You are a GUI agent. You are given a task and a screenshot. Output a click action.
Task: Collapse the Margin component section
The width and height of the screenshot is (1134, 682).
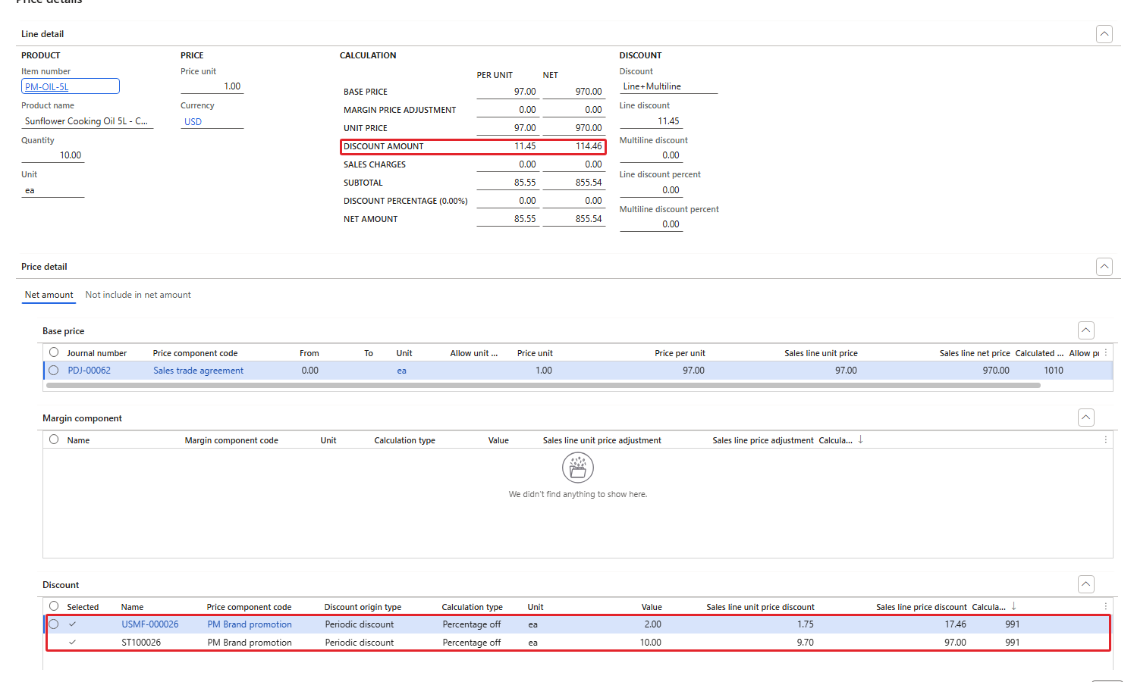click(x=1086, y=418)
